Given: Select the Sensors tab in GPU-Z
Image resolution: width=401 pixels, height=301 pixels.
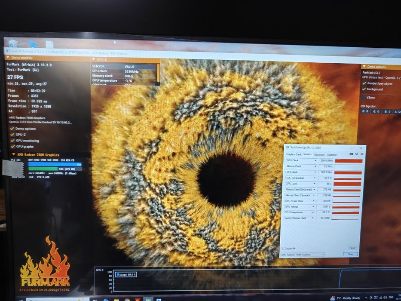Looking at the screenshot, I should (x=307, y=154).
